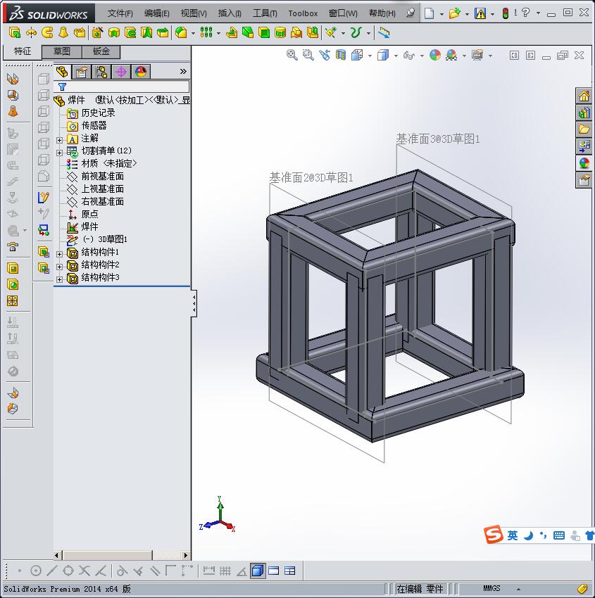Screen dimensions: 595x598
Task: Open the View Orientation dropdown arrow
Action: click(370, 56)
